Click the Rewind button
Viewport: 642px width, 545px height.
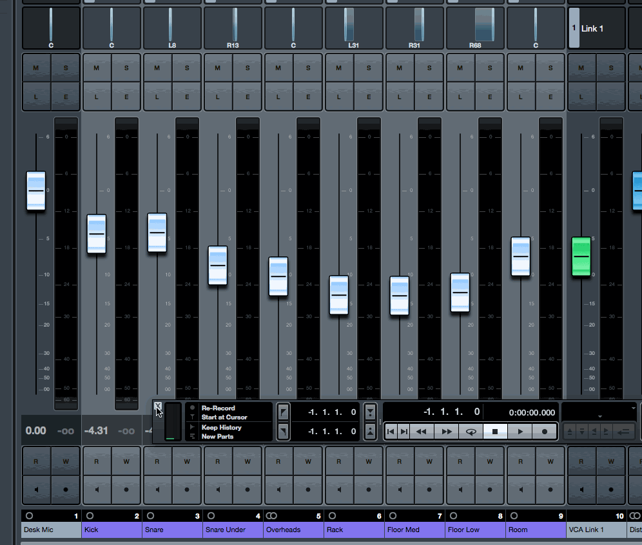pos(422,432)
